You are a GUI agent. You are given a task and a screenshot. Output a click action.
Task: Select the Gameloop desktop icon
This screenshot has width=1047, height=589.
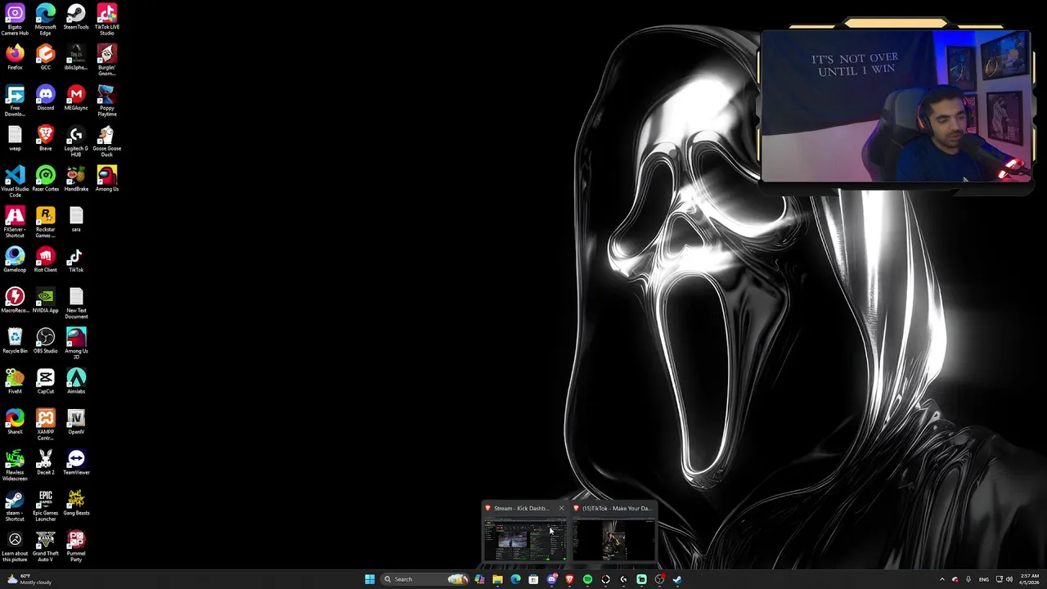(15, 259)
